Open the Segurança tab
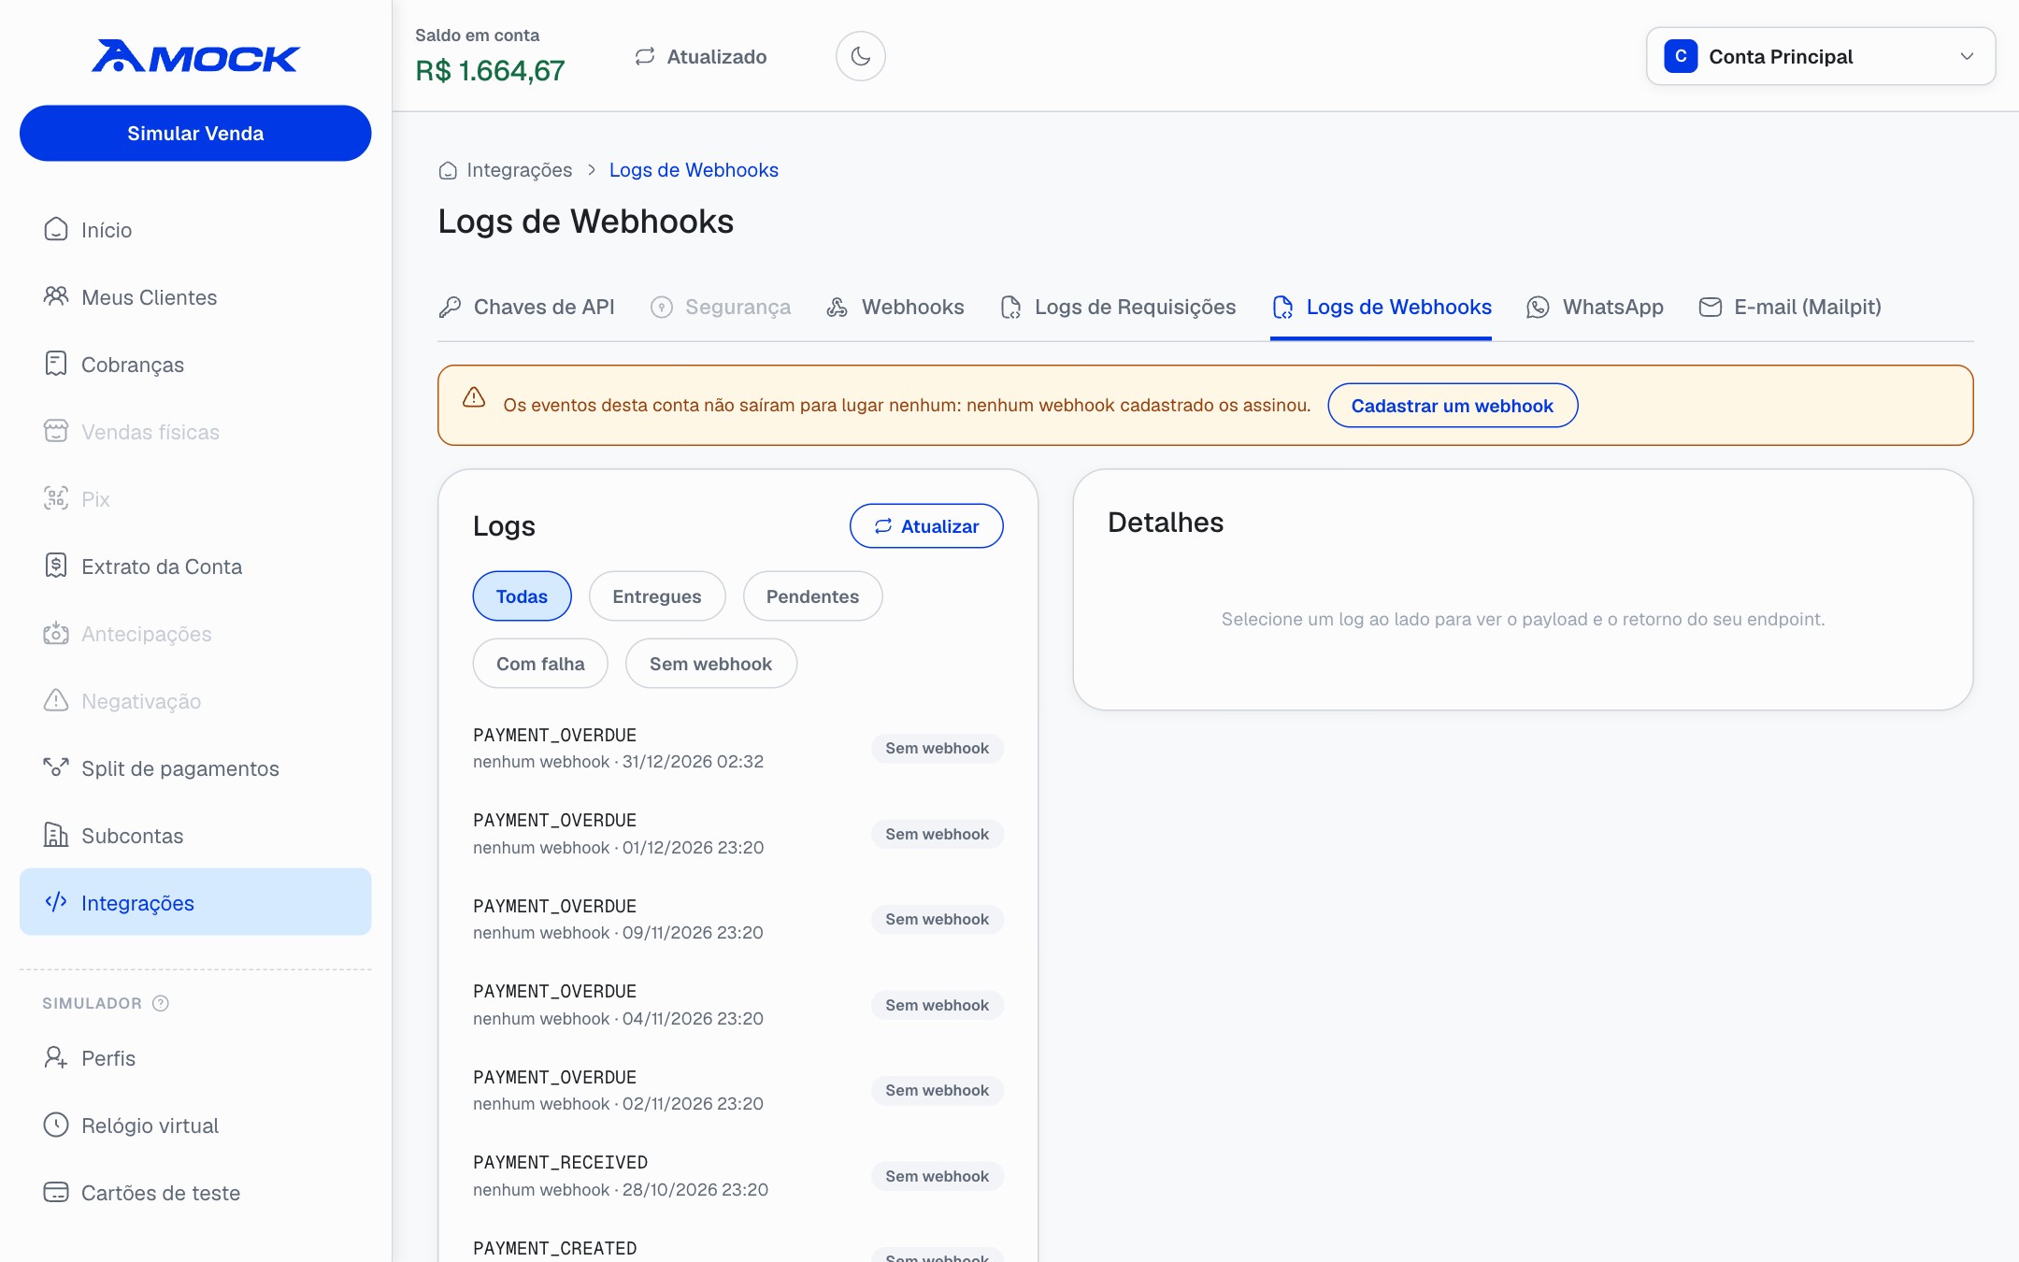 (720, 307)
